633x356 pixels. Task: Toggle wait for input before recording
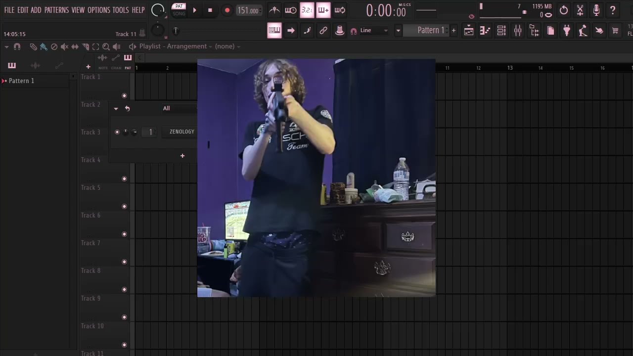[x=291, y=10]
